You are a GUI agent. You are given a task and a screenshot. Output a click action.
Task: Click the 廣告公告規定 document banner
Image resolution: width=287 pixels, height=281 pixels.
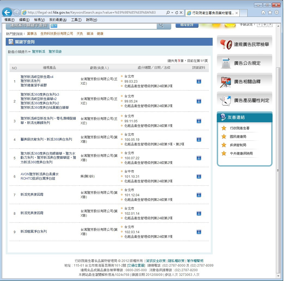[x=245, y=63]
